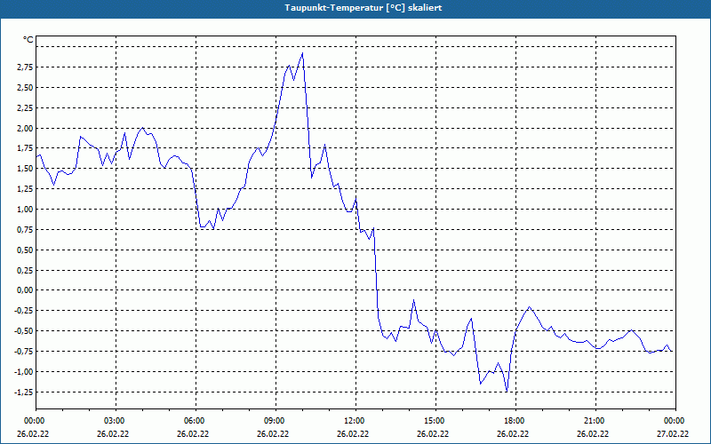Click the curve's start point at 00:00 on 26.02.22
This screenshot has width=711, height=444.
click(36, 157)
